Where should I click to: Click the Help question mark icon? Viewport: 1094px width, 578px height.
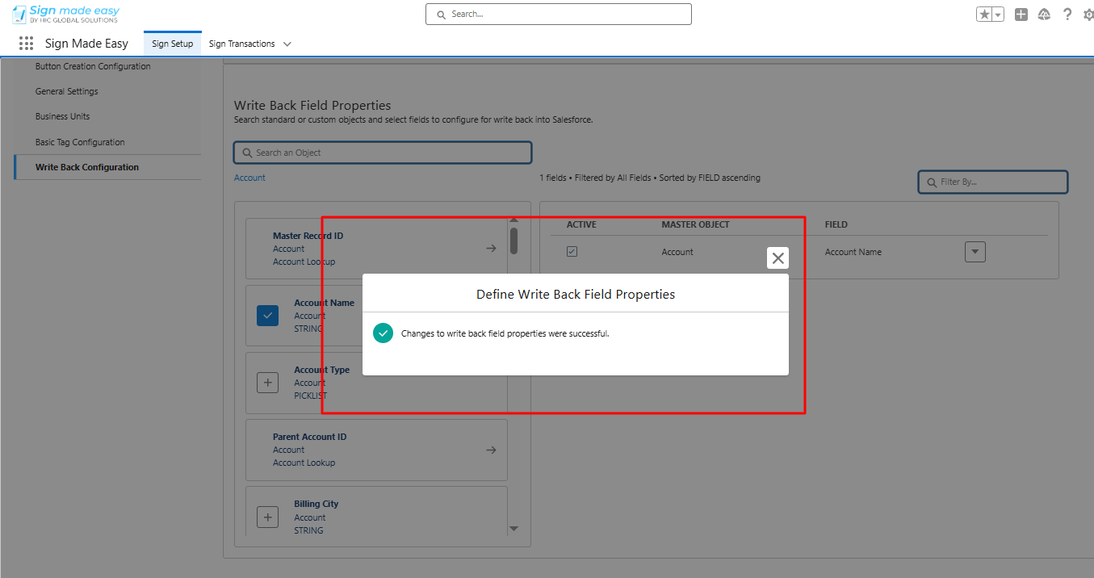pyautogui.click(x=1067, y=15)
